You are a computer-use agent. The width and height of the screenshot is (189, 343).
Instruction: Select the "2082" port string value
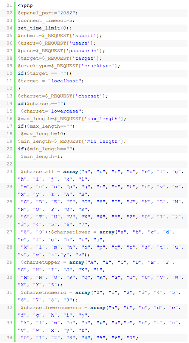point(67,13)
